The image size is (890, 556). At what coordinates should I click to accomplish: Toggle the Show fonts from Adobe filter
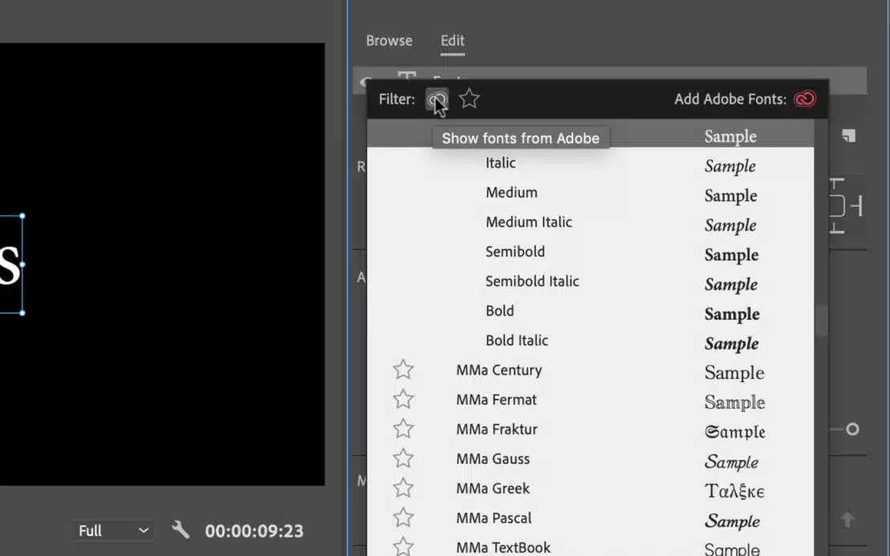pos(436,99)
